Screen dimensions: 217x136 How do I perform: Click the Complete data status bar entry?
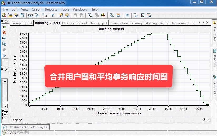tap(18, 133)
